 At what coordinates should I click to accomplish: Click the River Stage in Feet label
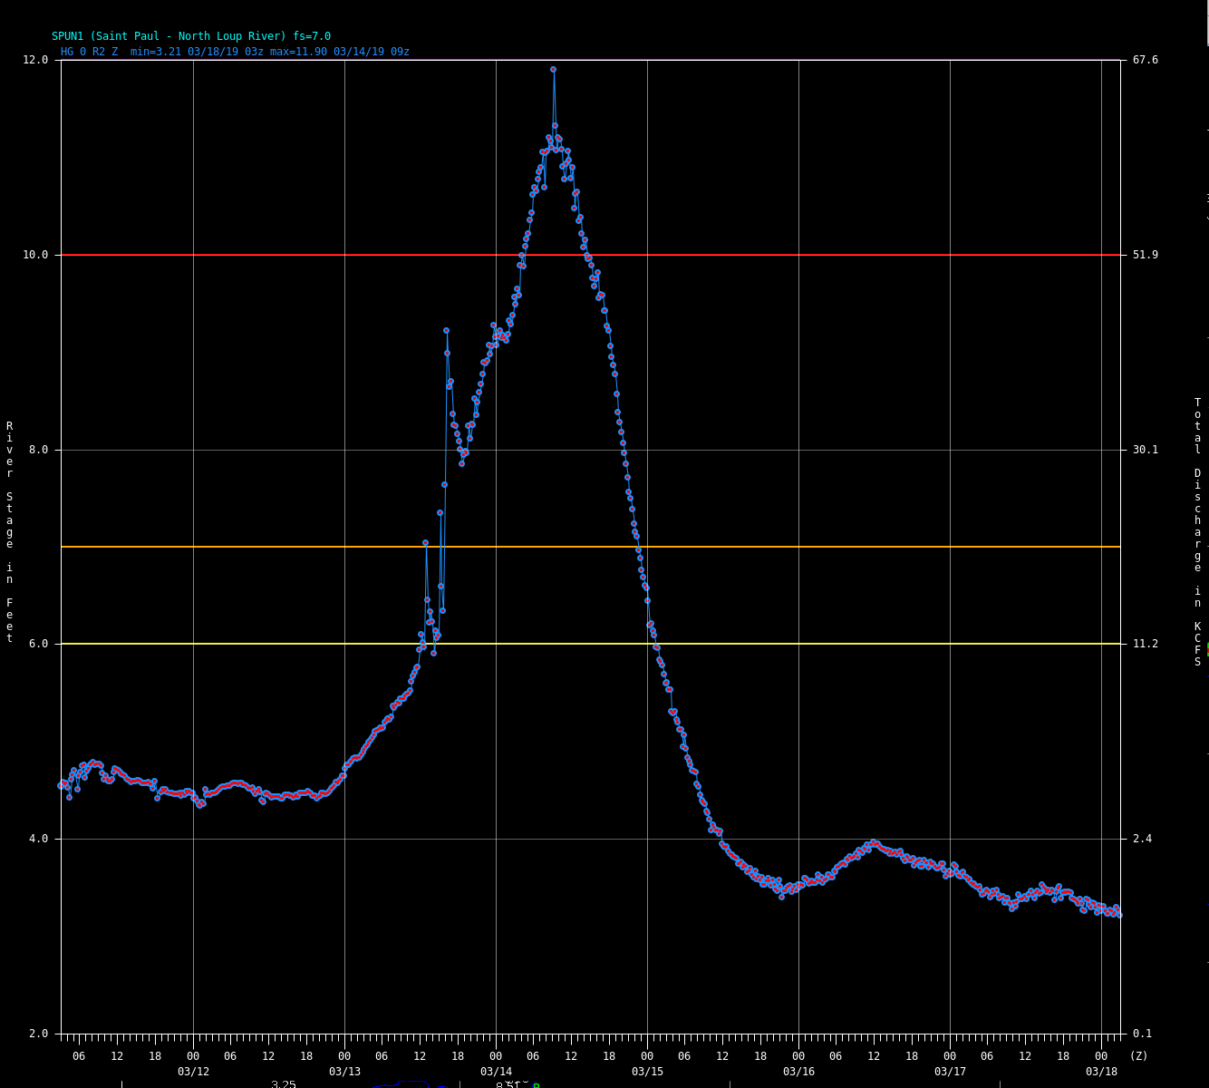(9, 532)
